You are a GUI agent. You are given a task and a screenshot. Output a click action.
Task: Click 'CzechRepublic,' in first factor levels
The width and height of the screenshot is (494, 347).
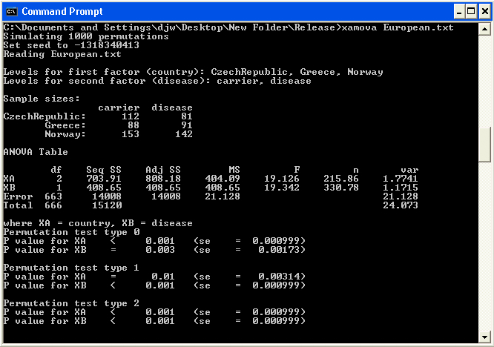point(252,72)
